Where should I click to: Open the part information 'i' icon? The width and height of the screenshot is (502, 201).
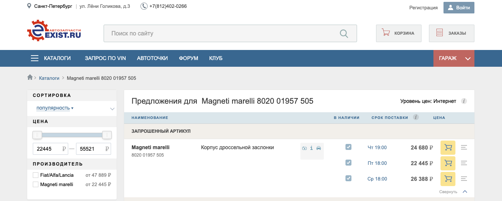[312, 148]
